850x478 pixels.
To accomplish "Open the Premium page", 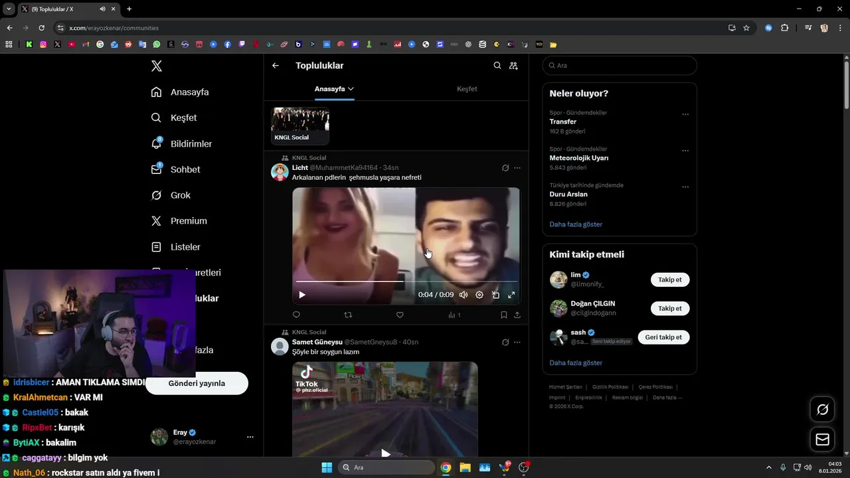I will pos(179,220).
